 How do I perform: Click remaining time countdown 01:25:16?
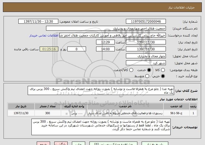[x=49, y=49]
